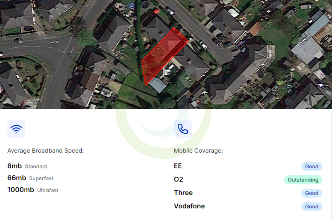The width and height of the screenshot is (332, 221).
Task: Click the road junction triangle marking on map
Action: click(x=54, y=42)
